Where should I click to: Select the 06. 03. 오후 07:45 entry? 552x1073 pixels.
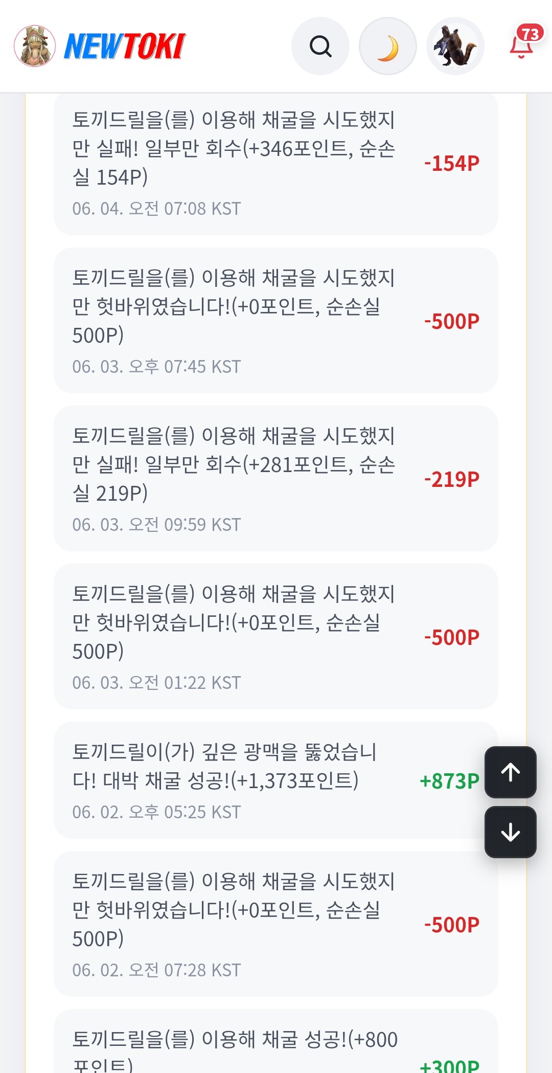coord(276,321)
